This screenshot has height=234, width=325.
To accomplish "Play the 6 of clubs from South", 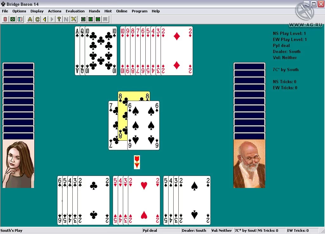I will pyautogui.click(x=60, y=200).
